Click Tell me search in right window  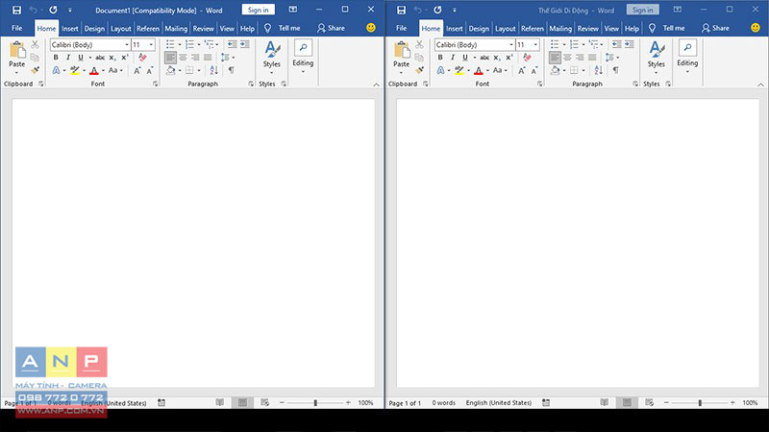point(667,28)
